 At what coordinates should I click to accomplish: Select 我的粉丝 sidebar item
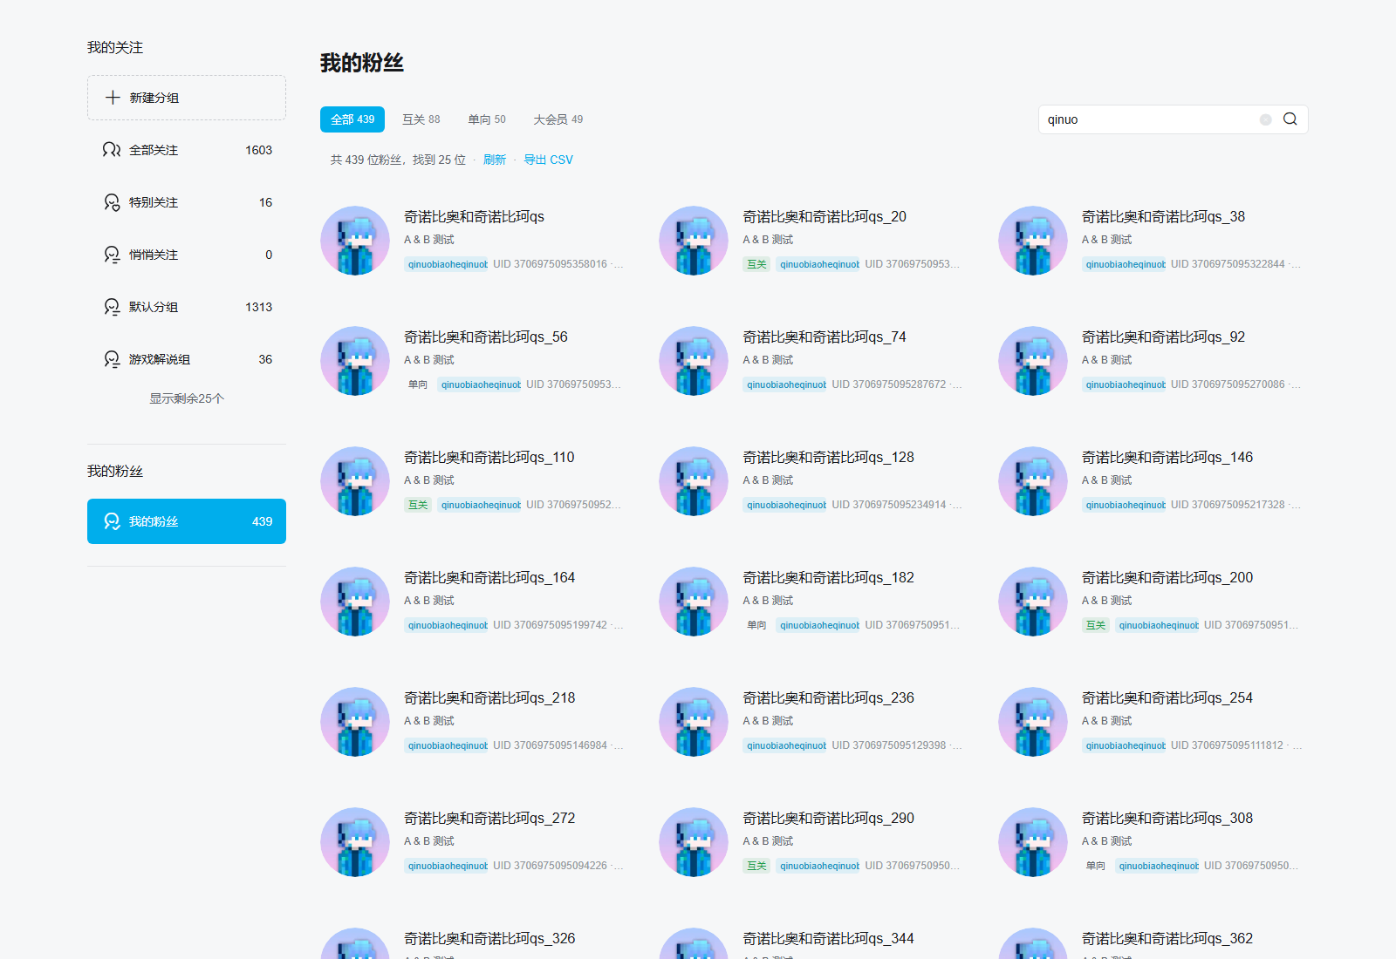tap(187, 521)
